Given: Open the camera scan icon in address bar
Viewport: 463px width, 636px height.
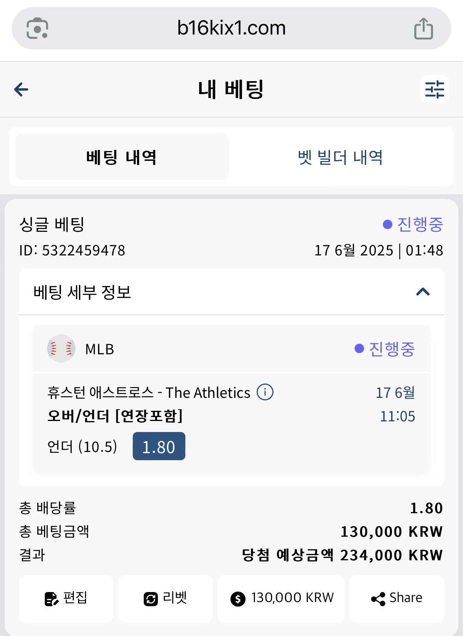Looking at the screenshot, I should point(37,28).
